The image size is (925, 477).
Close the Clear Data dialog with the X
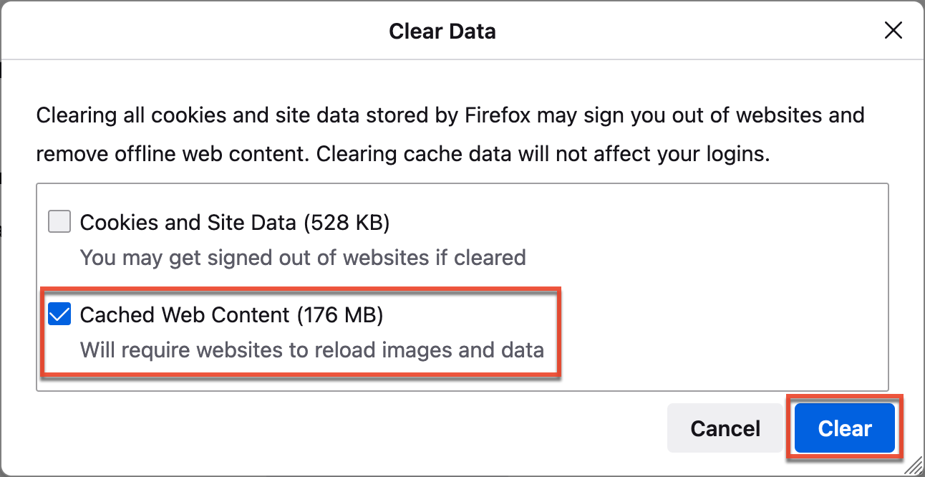coord(893,30)
